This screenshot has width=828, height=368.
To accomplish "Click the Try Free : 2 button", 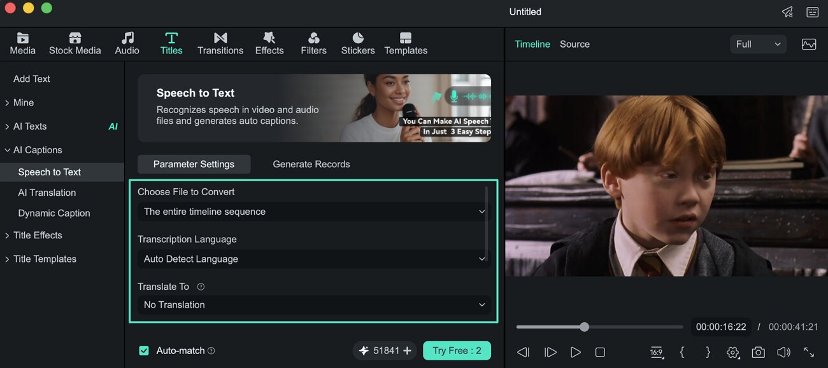I will point(457,350).
